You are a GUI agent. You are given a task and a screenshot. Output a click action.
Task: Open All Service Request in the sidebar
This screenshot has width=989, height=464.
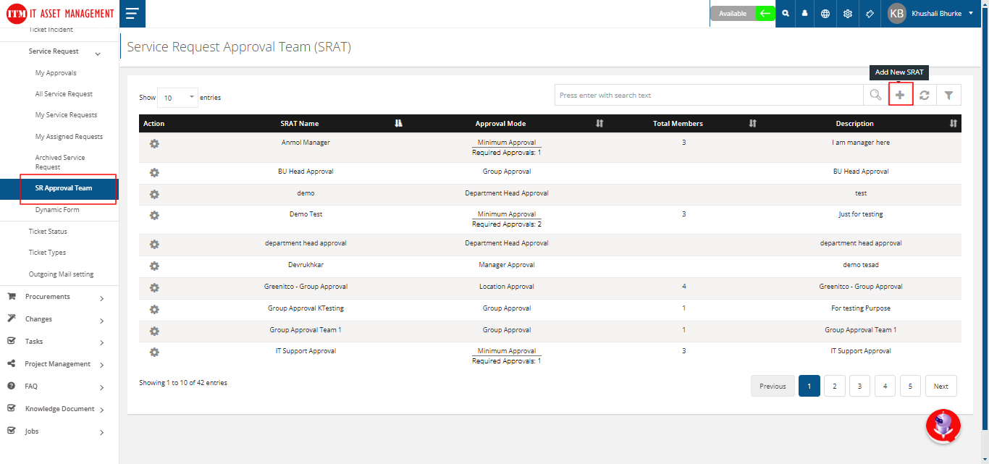click(64, 94)
